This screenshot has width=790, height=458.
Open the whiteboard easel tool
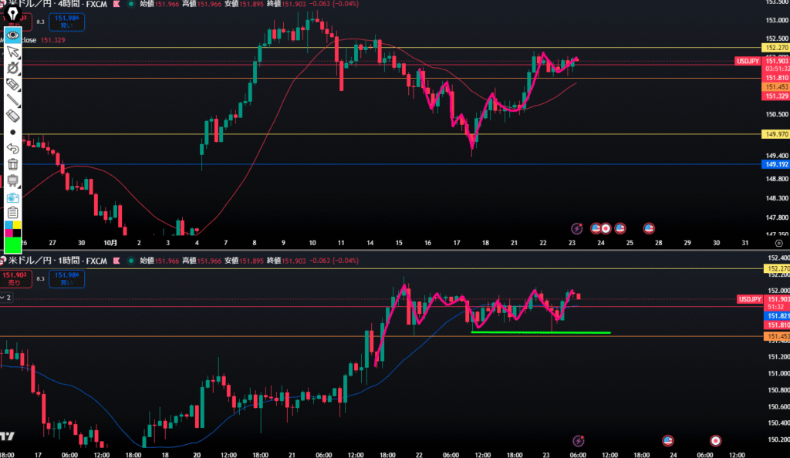pyautogui.click(x=12, y=180)
